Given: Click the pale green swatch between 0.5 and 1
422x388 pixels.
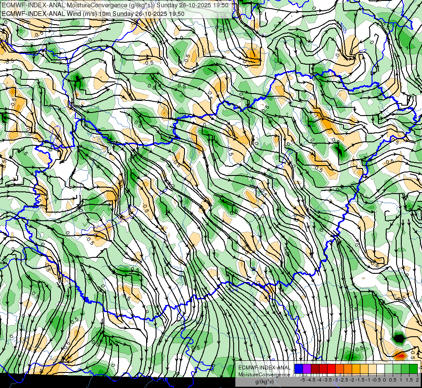Looking at the screenshot, I should pyautogui.click(x=389, y=369).
